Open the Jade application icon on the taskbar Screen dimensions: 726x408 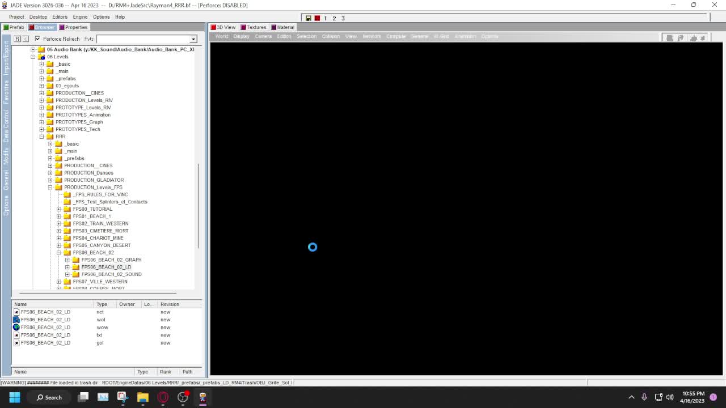[x=202, y=397]
